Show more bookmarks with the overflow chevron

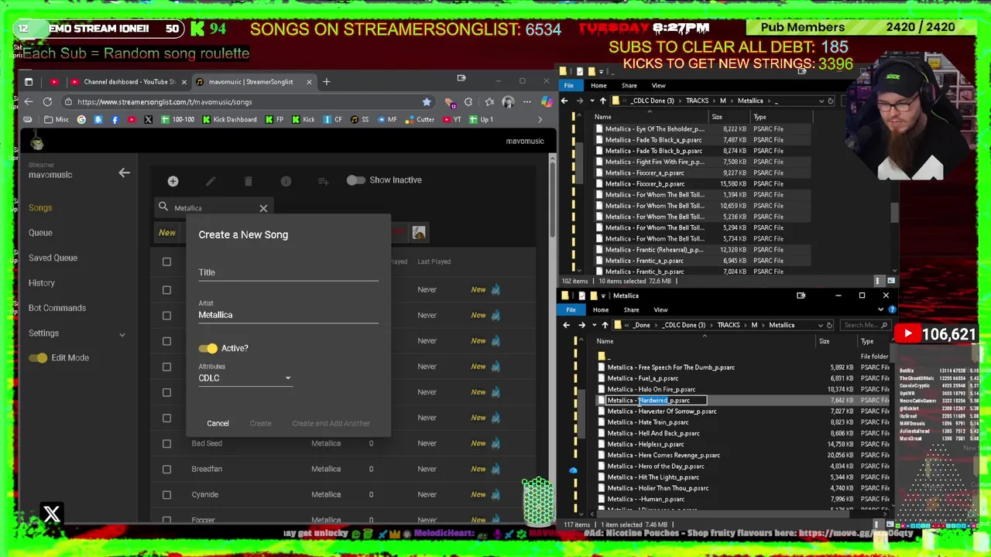tap(540, 119)
